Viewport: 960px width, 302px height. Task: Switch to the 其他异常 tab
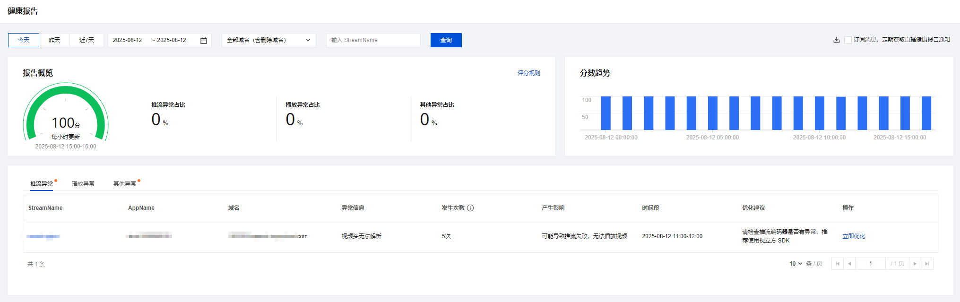point(125,184)
